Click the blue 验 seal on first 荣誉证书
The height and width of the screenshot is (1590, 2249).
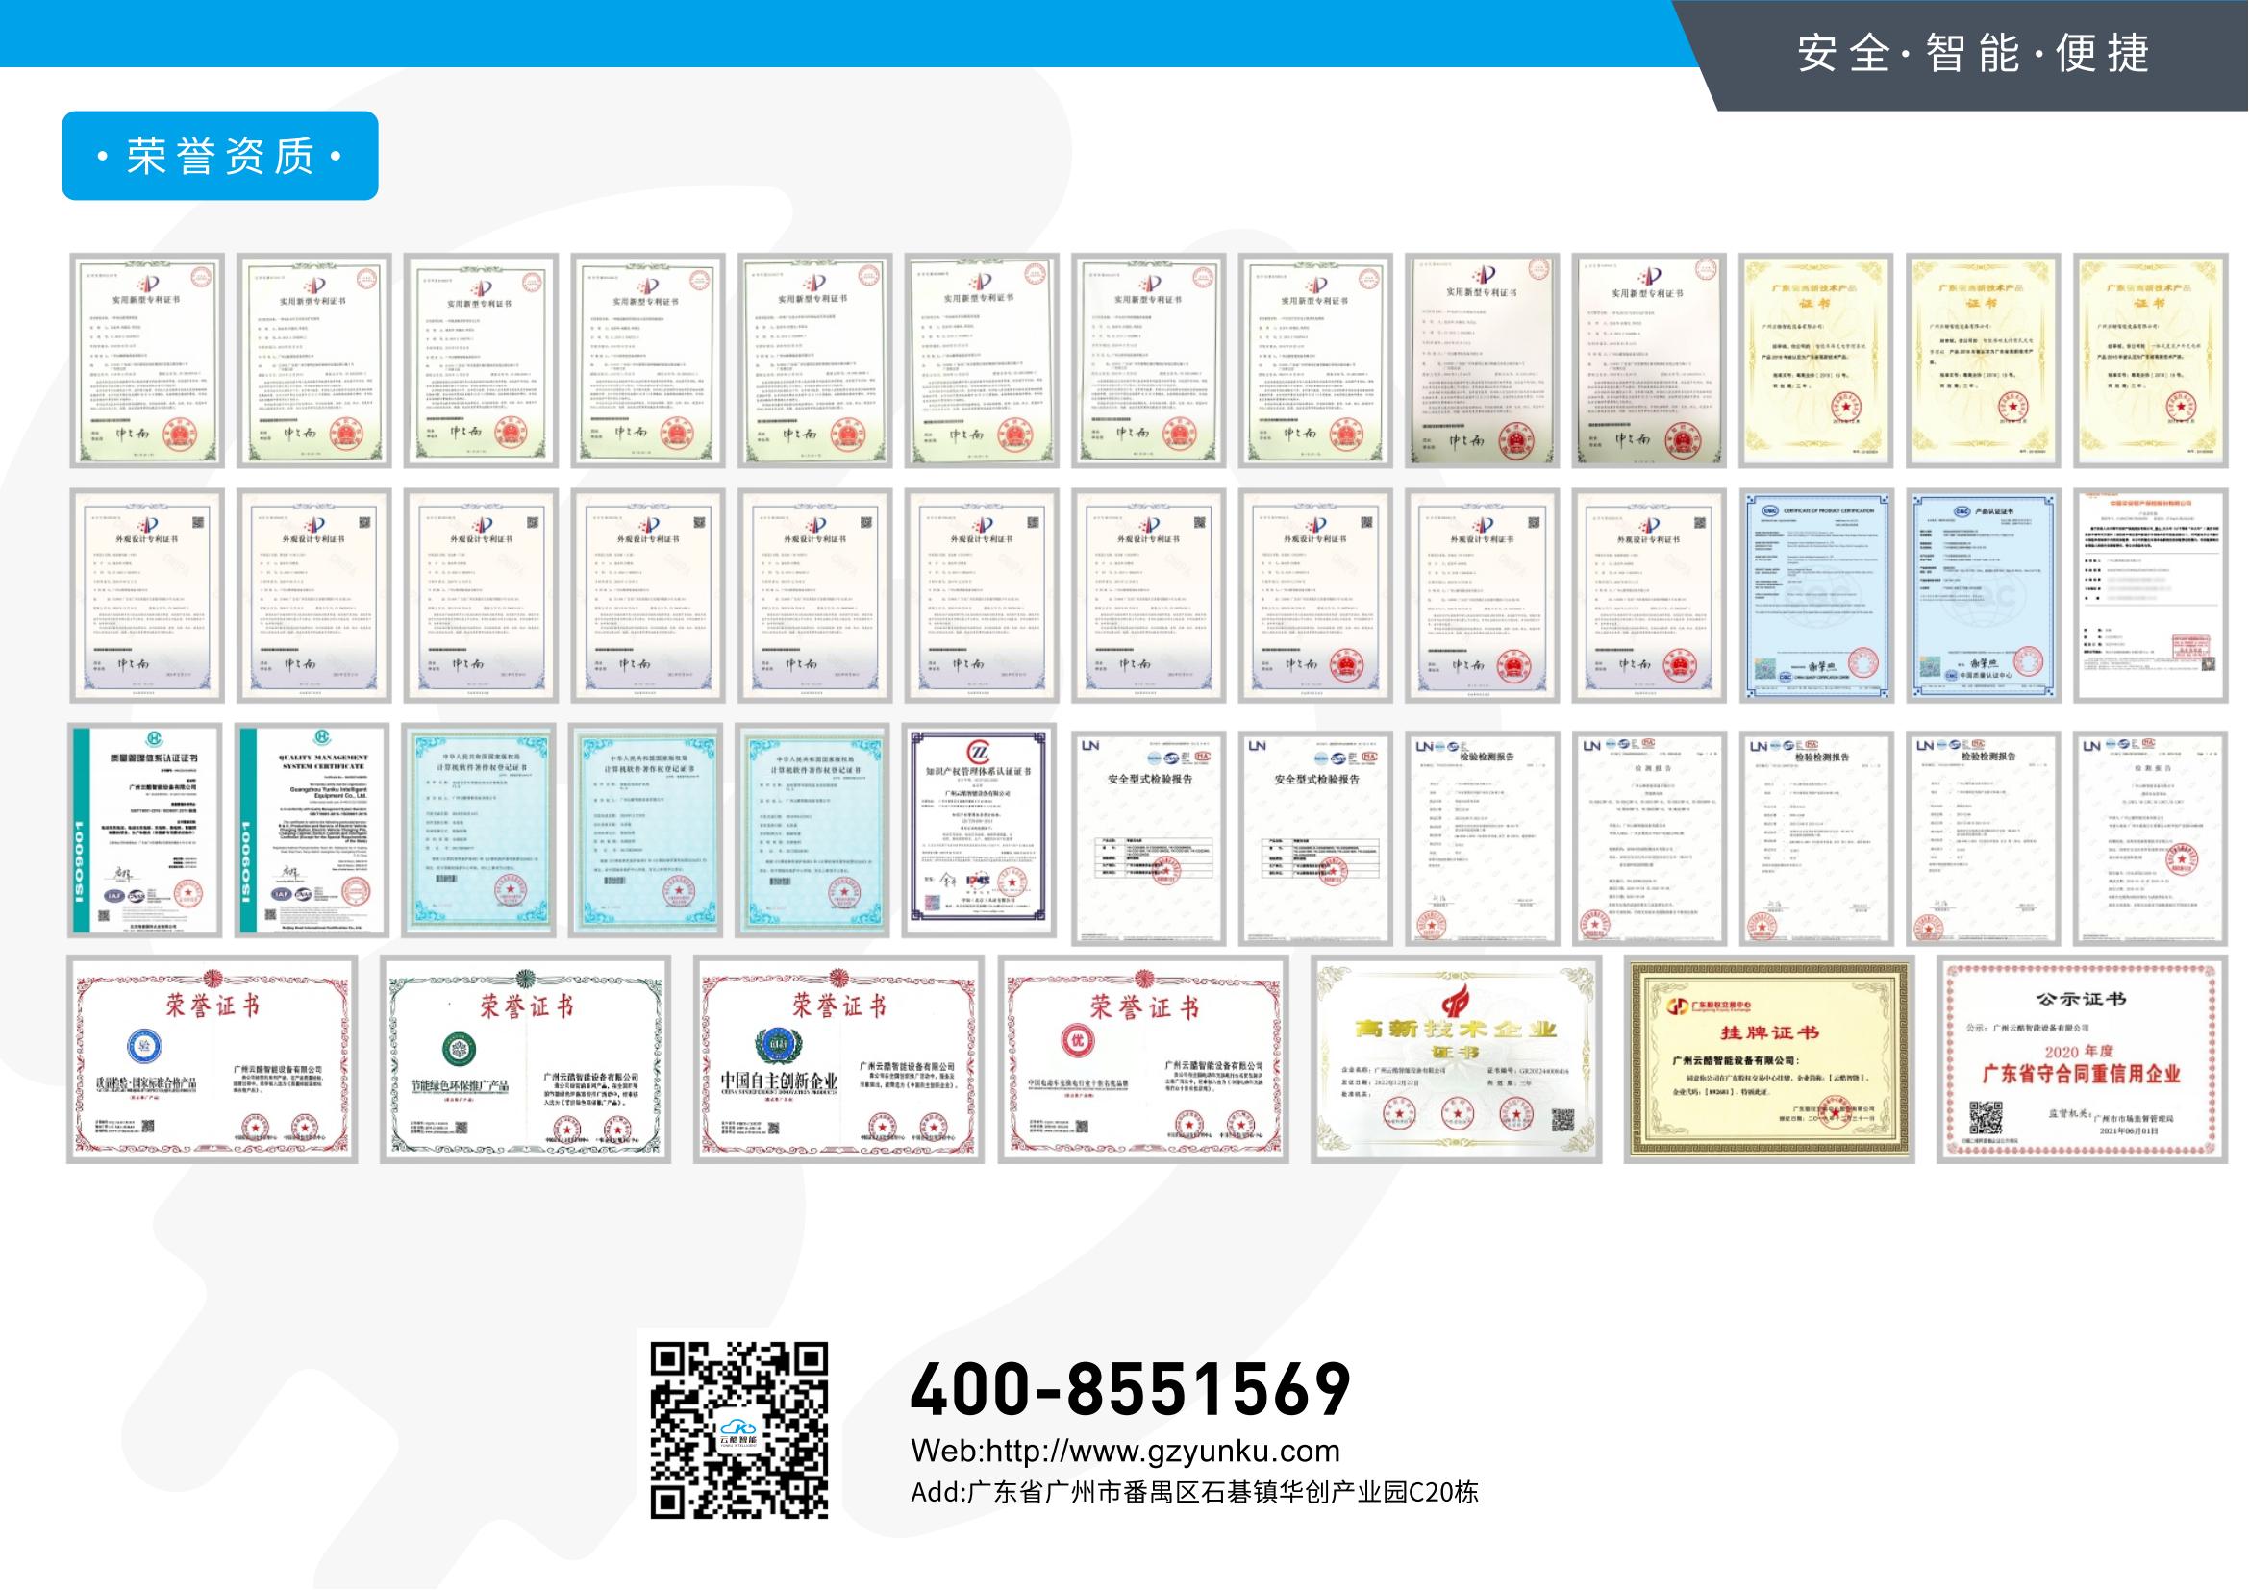tap(145, 1046)
